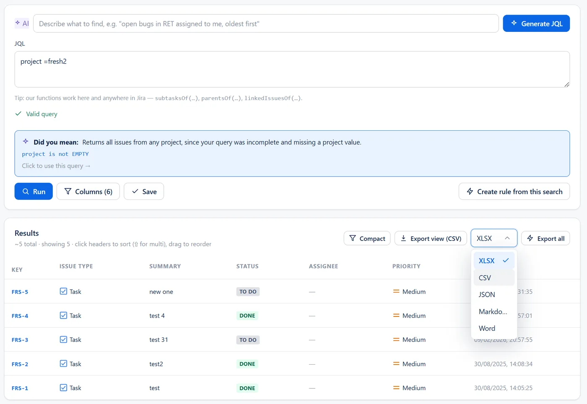
Task: Click the Task type icon for FRS-2
Action: pyautogui.click(x=63, y=363)
